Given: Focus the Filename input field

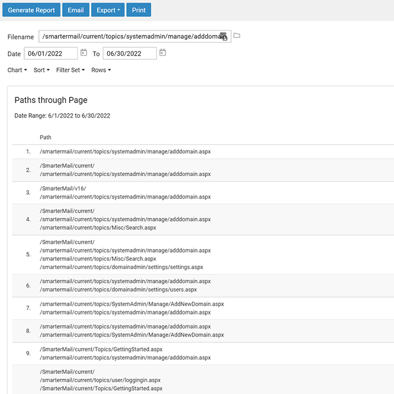Looking at the screenshot, I should point(135,37).
